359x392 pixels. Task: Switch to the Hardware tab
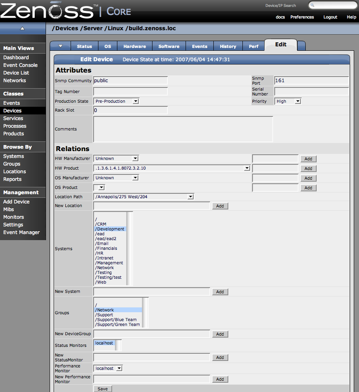click(x=134, y=46)
